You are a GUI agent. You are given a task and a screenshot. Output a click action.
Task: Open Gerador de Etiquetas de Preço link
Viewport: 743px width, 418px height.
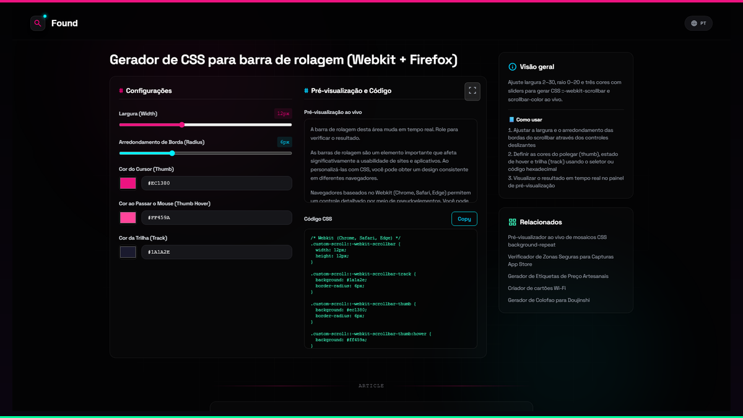(x=558, y=276)
